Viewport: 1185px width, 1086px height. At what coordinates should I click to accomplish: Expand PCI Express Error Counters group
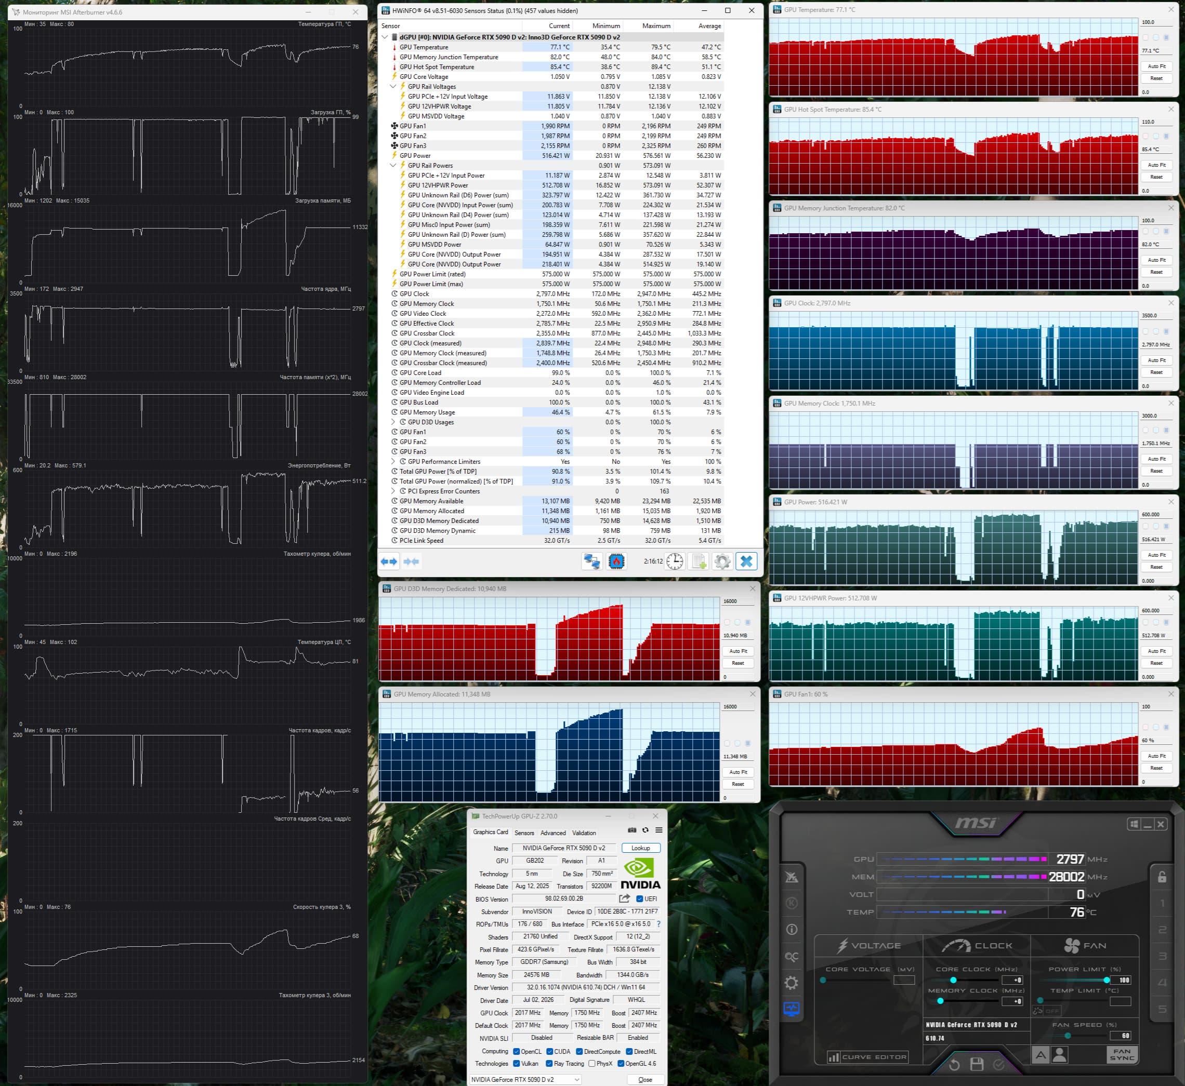coord(393,491)
